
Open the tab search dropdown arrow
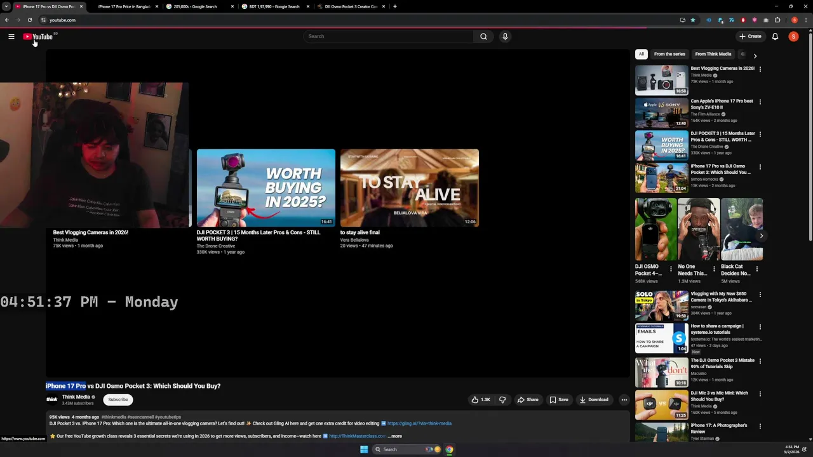[6, 6]
